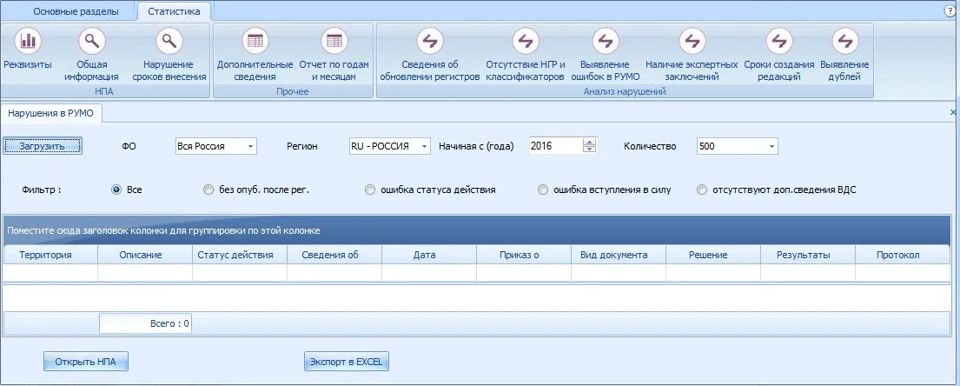Decrease the starting year with down arrow
The width and height of the screenshot is (960, 386).
590,150
